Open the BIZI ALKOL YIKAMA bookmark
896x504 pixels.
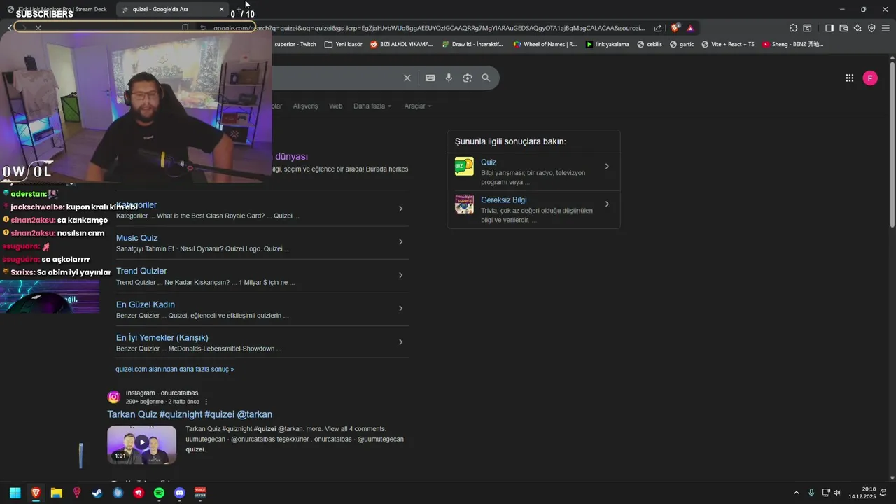pos(402,44)
